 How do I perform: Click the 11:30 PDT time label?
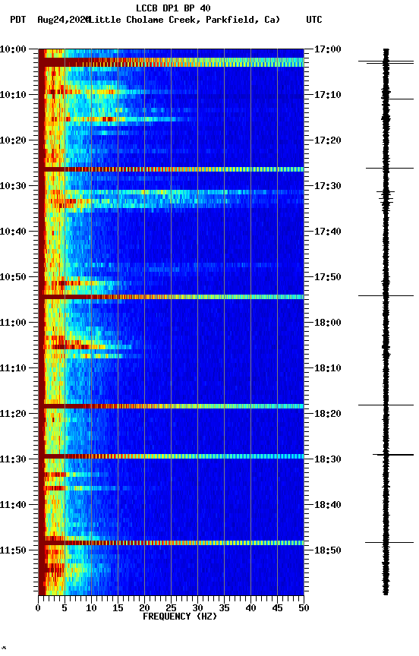coord(13,459)
